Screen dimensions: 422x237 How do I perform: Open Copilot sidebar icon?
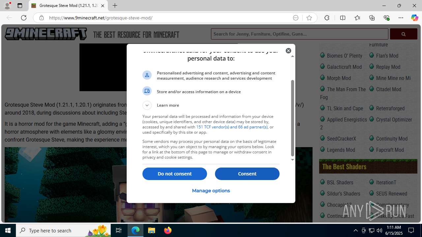tap(414, 18)
